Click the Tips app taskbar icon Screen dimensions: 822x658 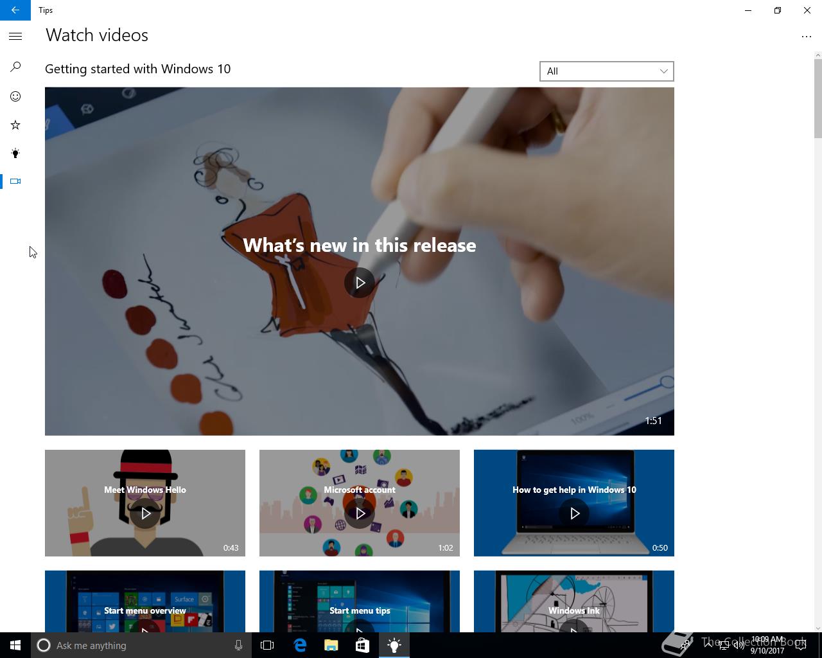[x=394, y=645]
